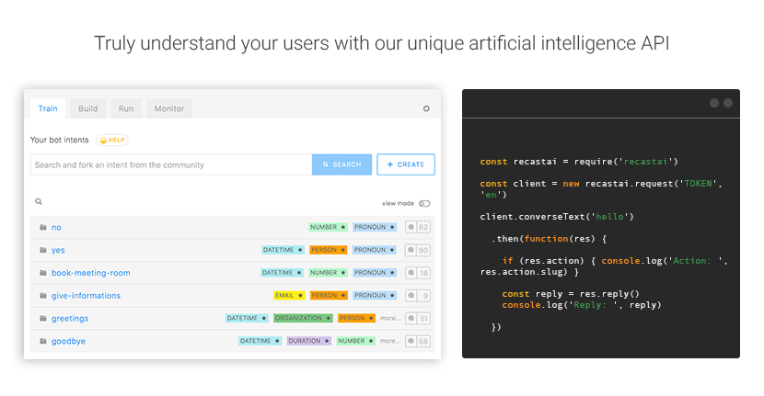Screen dimensions: 764x396
Task: Open the give-informations intent link
Action: coord(86,296)
